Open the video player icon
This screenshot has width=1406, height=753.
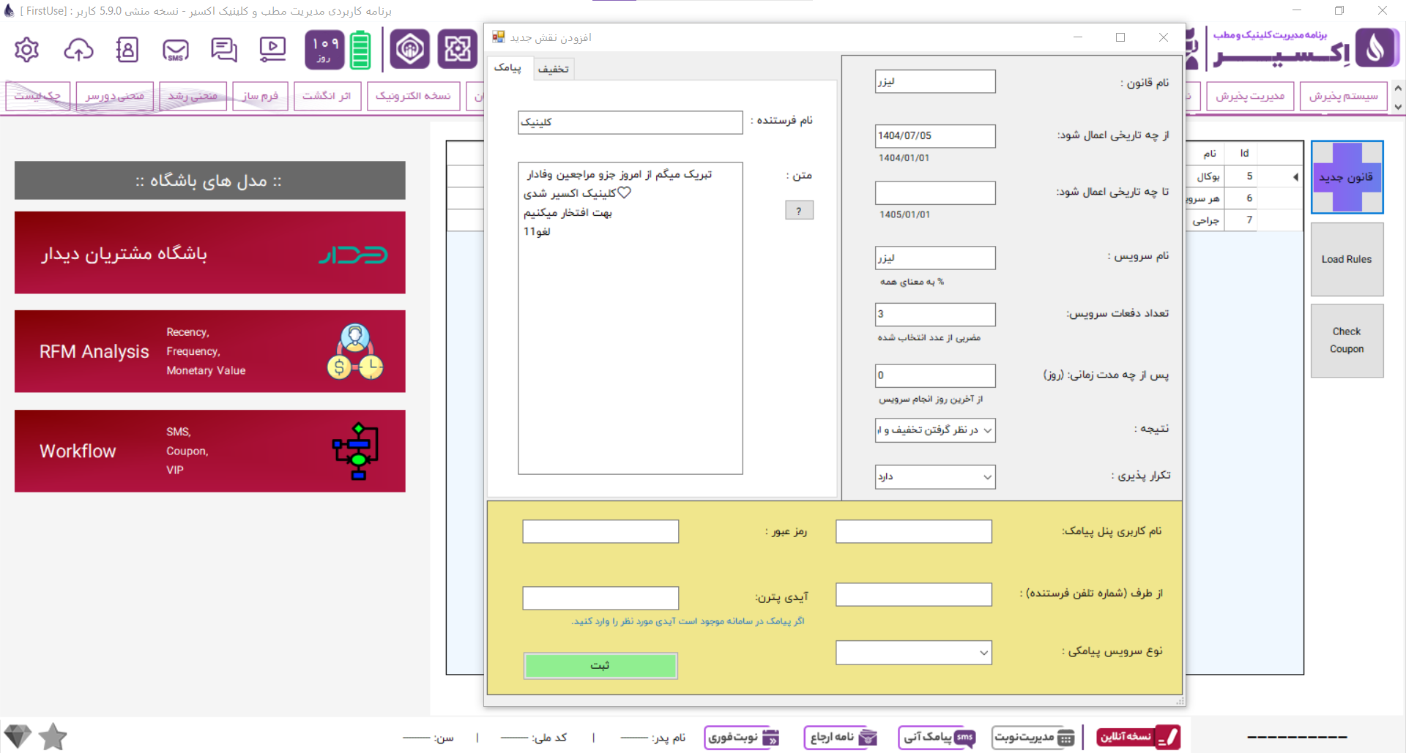272,50
